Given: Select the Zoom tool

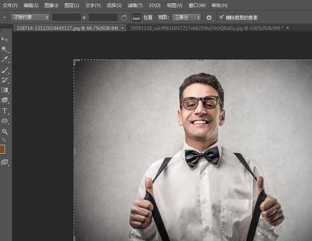Looking at the screenshot, I should pos(5,131).
